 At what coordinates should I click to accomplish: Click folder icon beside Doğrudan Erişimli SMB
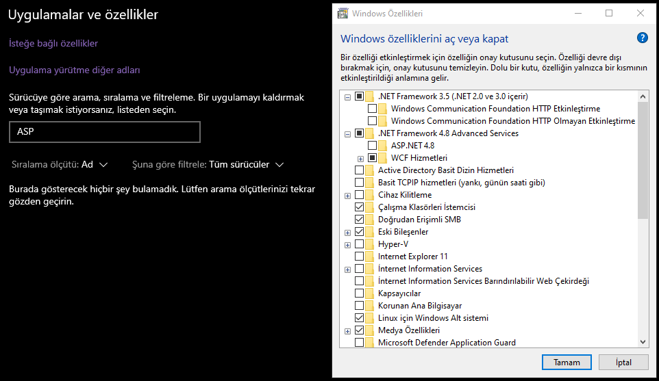tap(369, 220)
